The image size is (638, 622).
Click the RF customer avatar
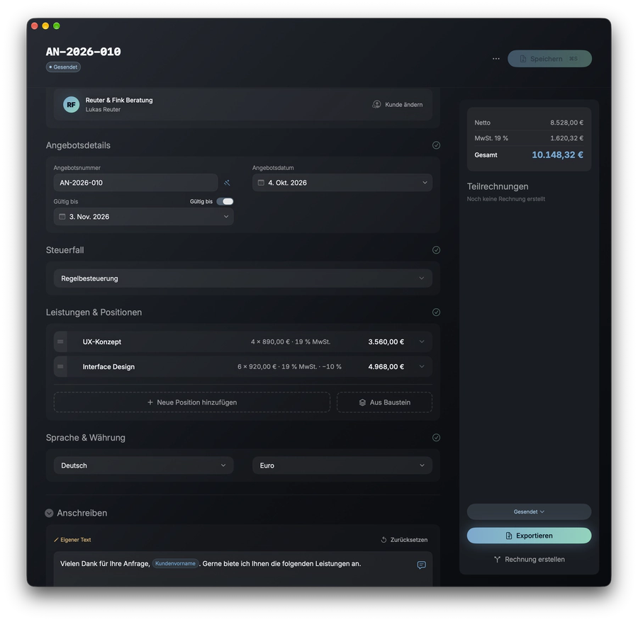point(71,104)
